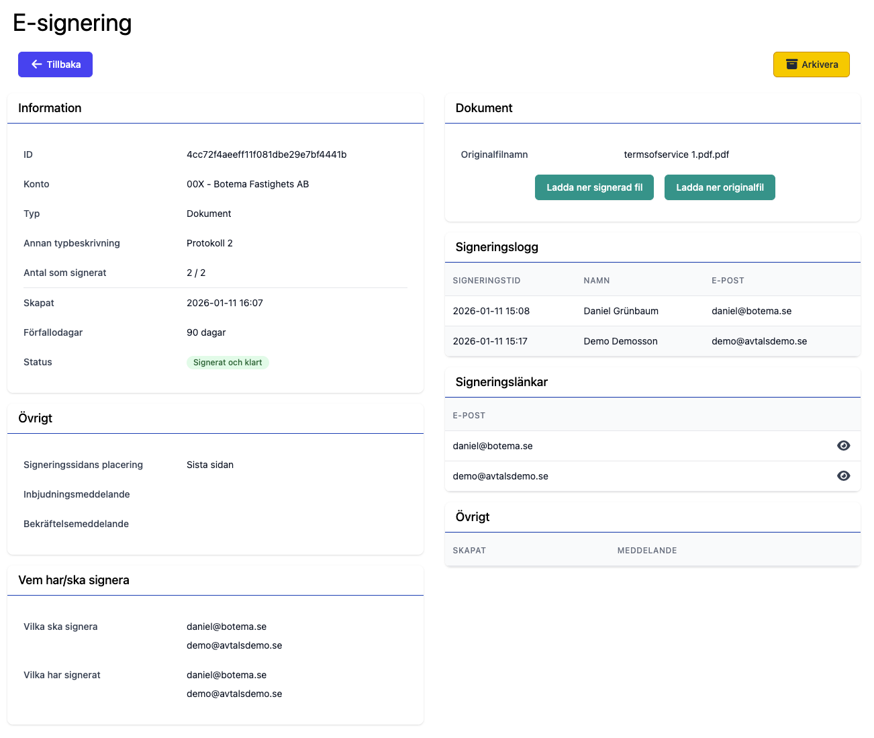
Task: Show signing link for daniel@botema.se
Action: tap(843, 446)
